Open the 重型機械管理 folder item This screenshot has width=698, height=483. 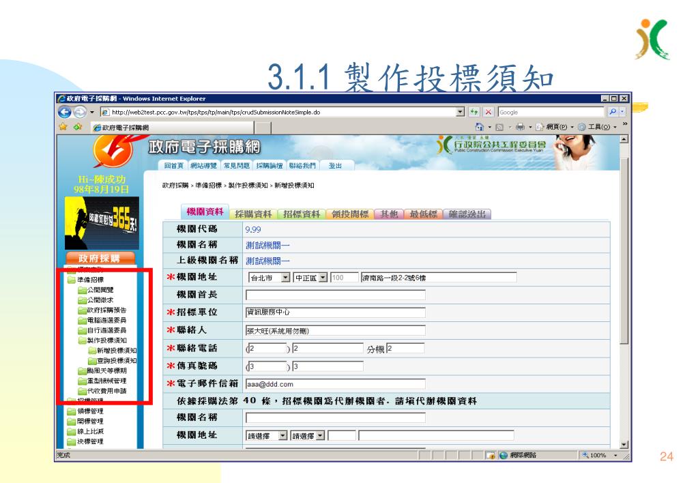(x=102, y=381)
